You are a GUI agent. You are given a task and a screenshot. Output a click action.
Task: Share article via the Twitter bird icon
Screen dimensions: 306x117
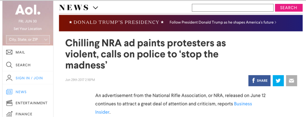278,80
